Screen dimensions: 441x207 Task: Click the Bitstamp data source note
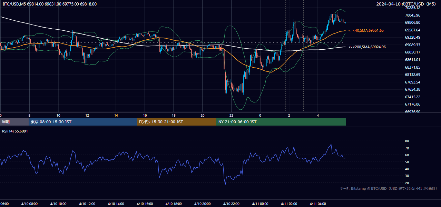click(x=389, y=188)
